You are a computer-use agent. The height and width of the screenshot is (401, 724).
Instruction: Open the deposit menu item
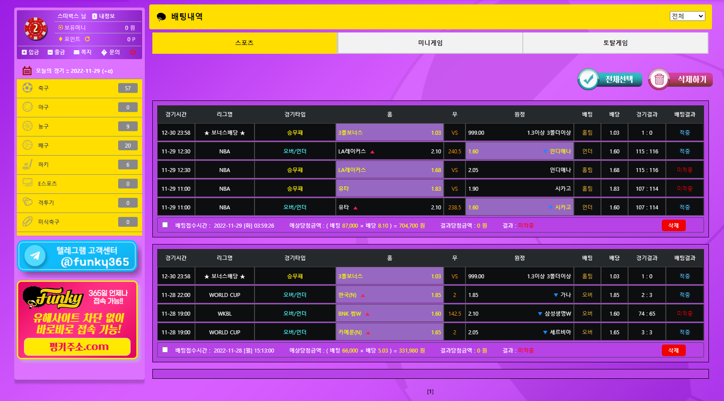click(30, 52)
